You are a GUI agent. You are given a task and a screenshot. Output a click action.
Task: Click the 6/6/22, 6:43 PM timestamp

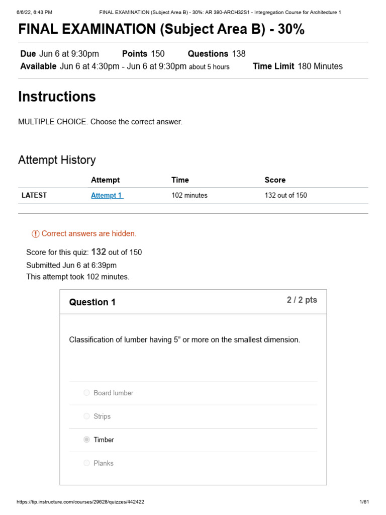(34, 12)
